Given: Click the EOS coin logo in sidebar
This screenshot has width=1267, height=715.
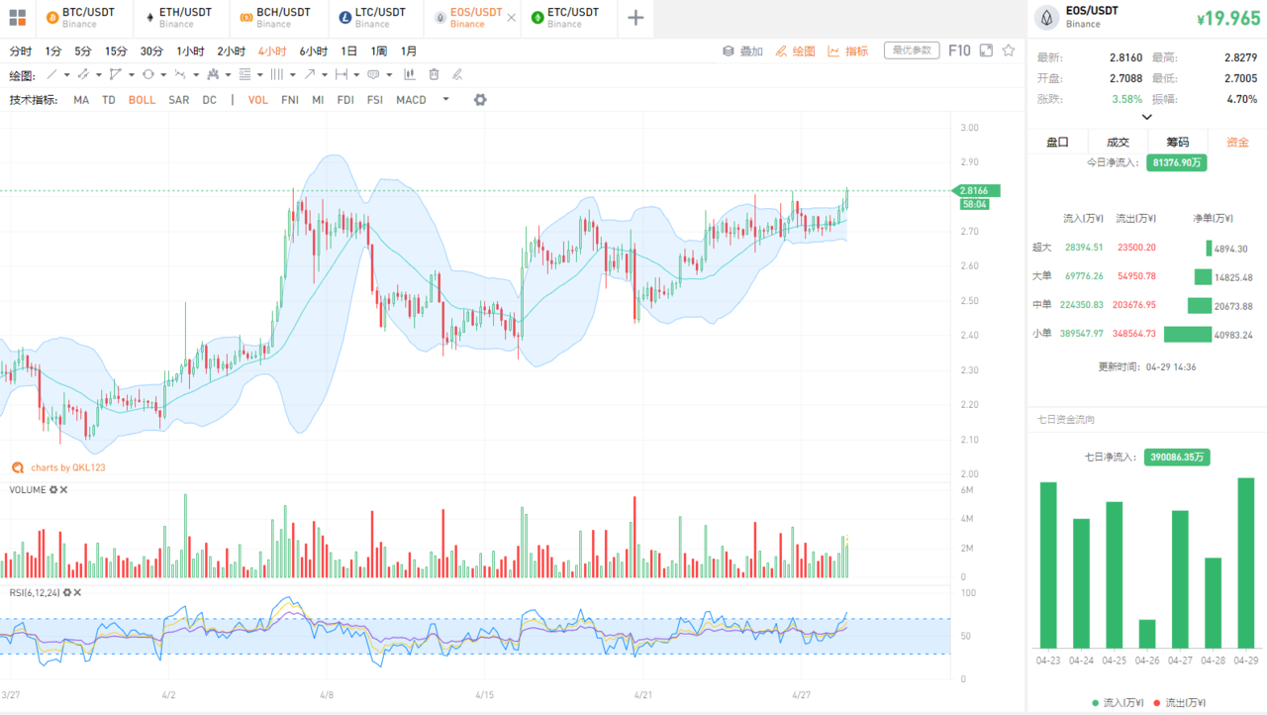Looking at the screenshot, I should tap(1046, 17).
